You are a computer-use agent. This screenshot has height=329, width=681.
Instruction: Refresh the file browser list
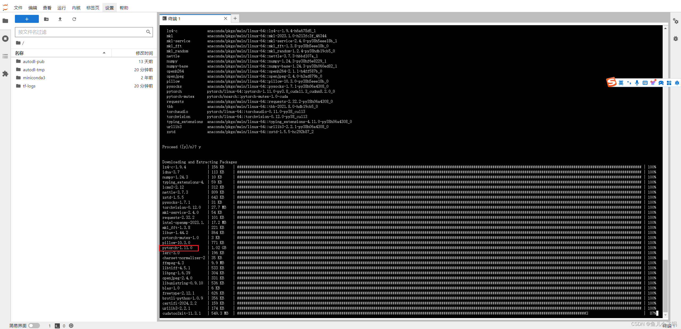(x=74, y=19)
